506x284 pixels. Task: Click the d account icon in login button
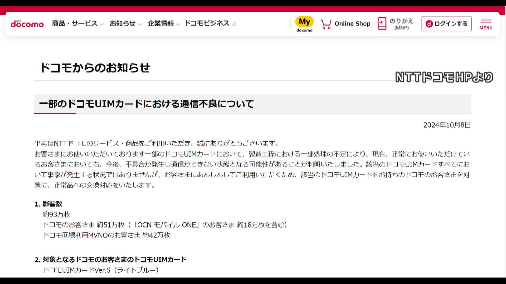point(429,24)
